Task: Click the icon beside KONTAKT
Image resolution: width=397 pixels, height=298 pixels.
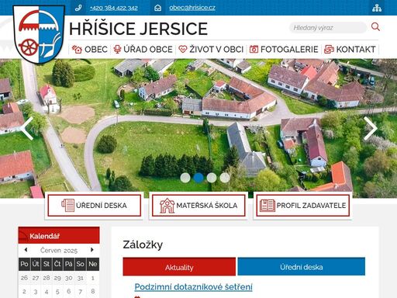Action: point(329,49)
